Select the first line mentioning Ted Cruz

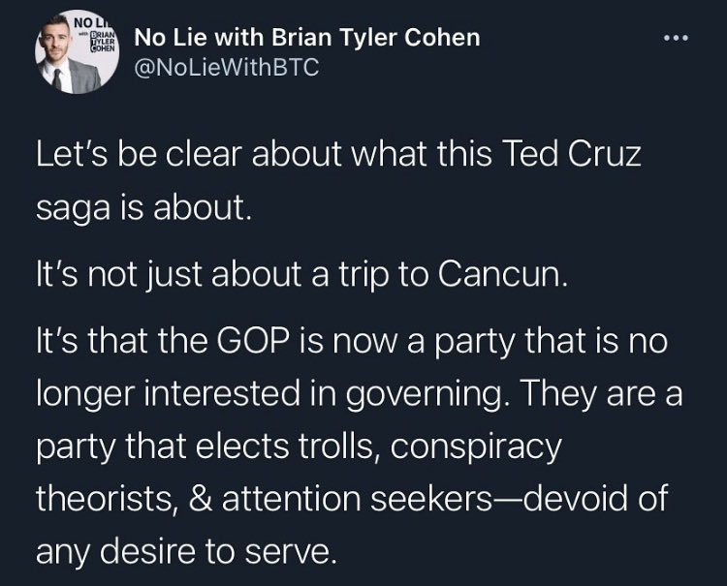pyautogui.click(x=338, y=154)
